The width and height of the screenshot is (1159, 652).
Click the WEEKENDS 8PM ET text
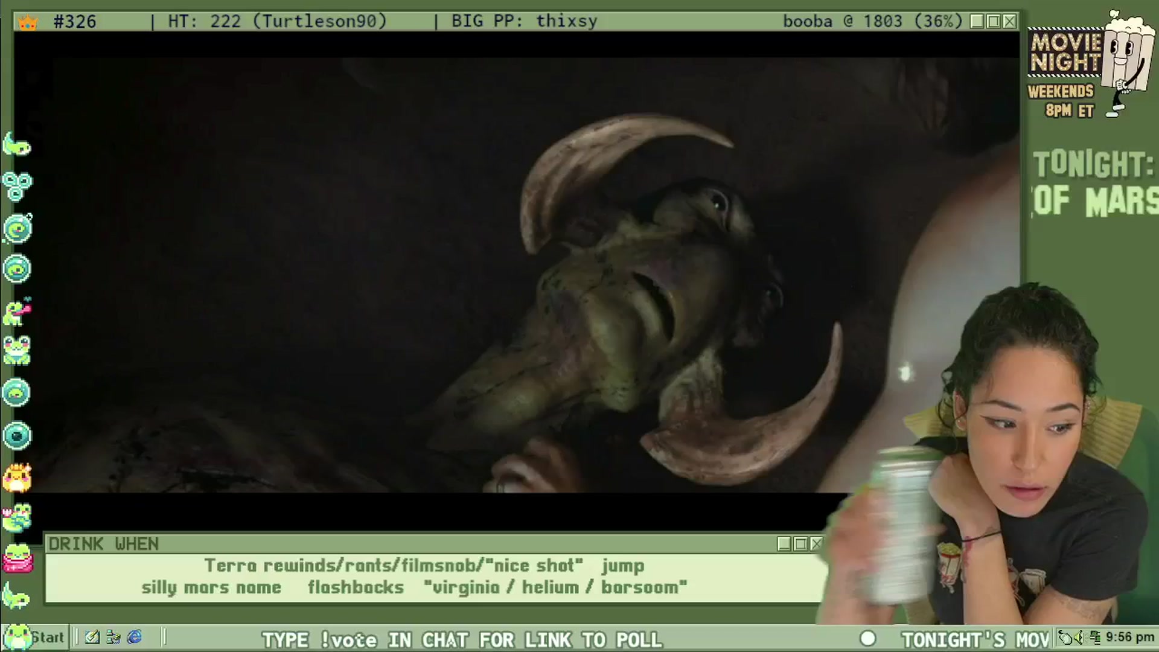coord(1061,101)
